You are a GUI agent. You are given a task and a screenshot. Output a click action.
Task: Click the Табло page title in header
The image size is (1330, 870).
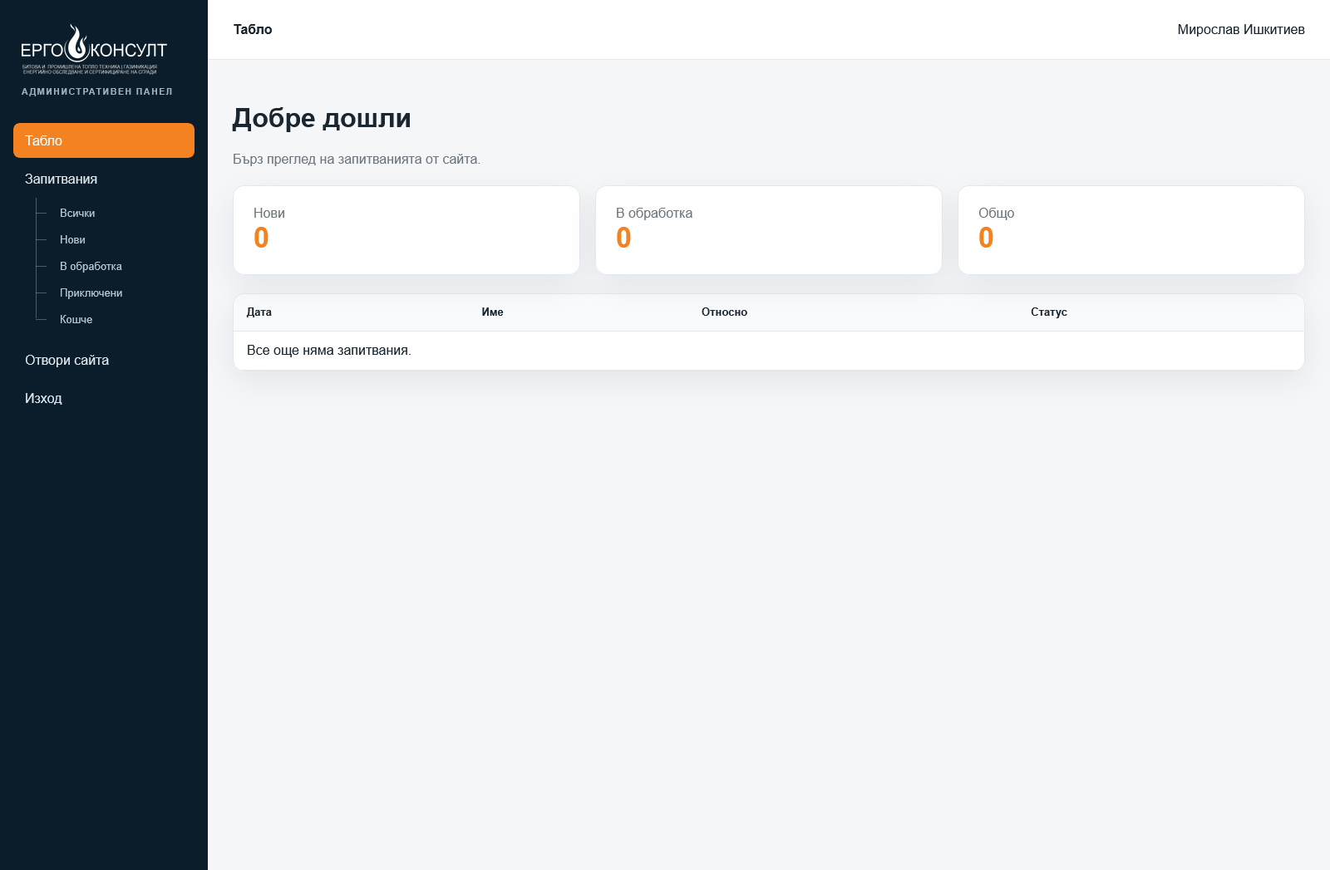click(x=253, y=29)
